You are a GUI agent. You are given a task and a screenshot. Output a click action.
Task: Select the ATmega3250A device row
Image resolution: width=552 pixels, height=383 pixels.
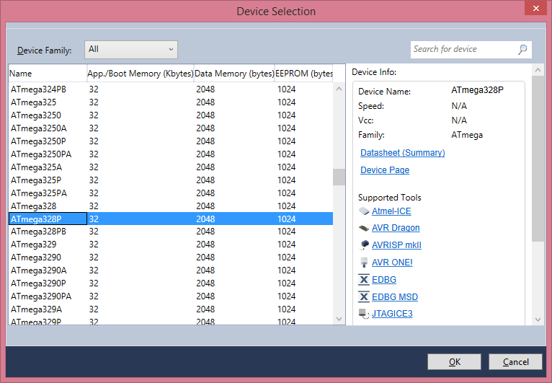coord(171,128)
